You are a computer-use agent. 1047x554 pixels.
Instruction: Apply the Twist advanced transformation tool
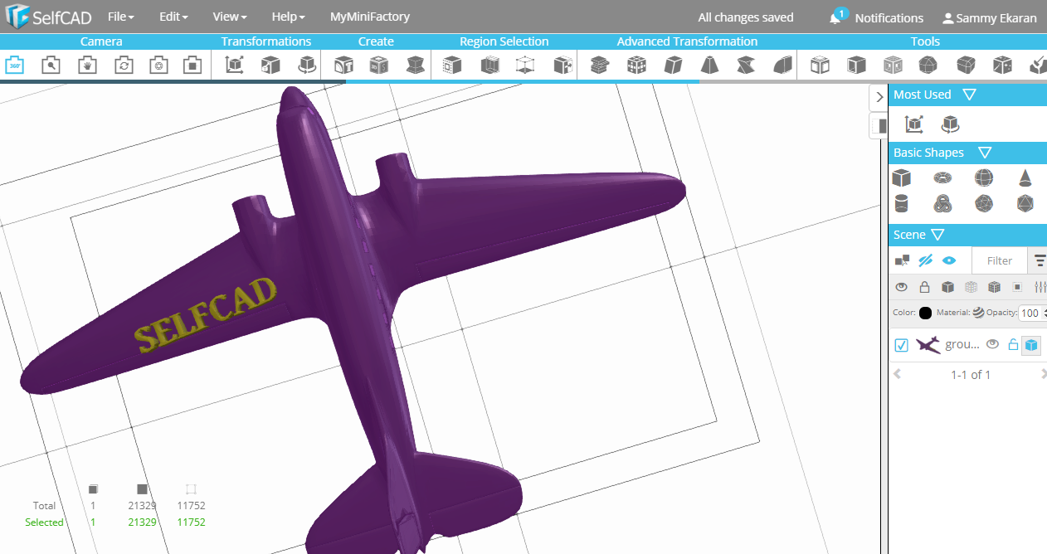[746, 65]
